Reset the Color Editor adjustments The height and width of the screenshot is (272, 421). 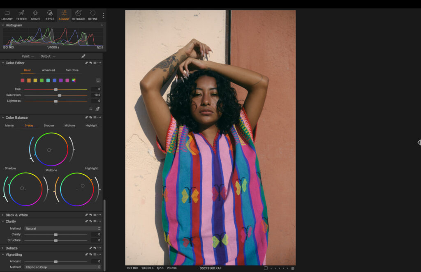pos(91,63)
